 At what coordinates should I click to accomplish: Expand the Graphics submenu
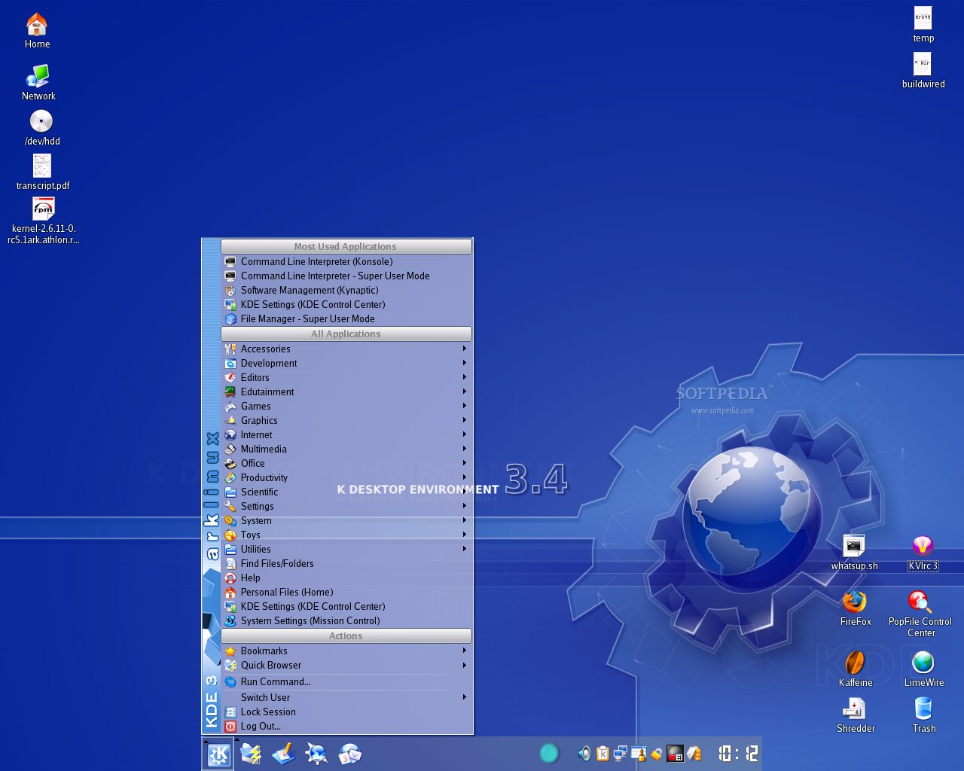[x=260, y=420]
